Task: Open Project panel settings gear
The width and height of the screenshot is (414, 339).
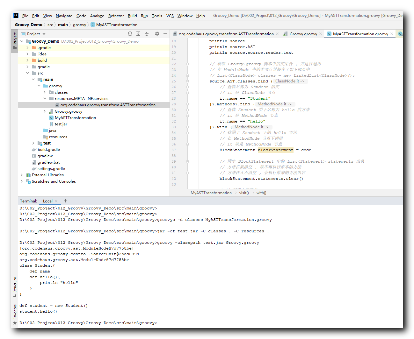Action: pyautogui.click(x=157, y=34)
